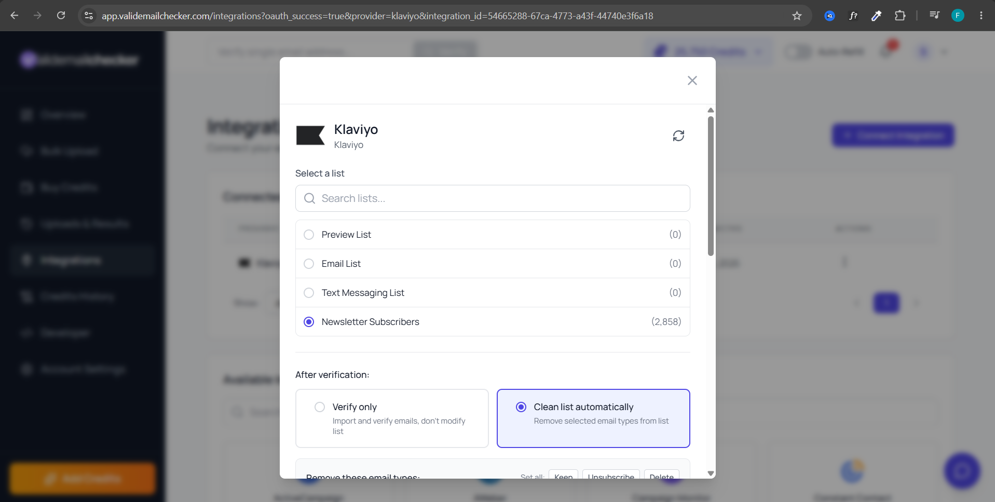Click Remove selected email types from list text
This screenshot has width=995, height=502.
point(601,421)
